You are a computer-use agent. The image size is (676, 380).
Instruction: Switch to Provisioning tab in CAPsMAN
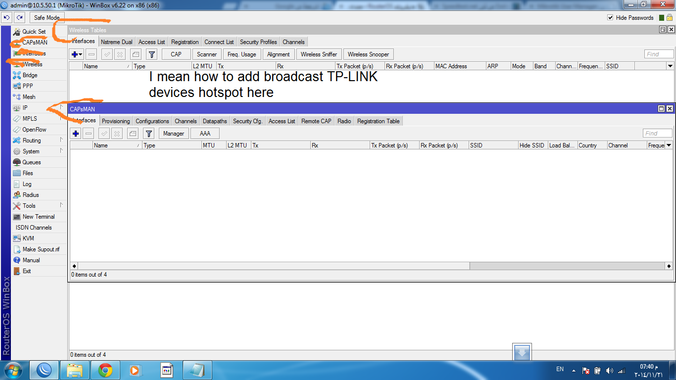116,121
